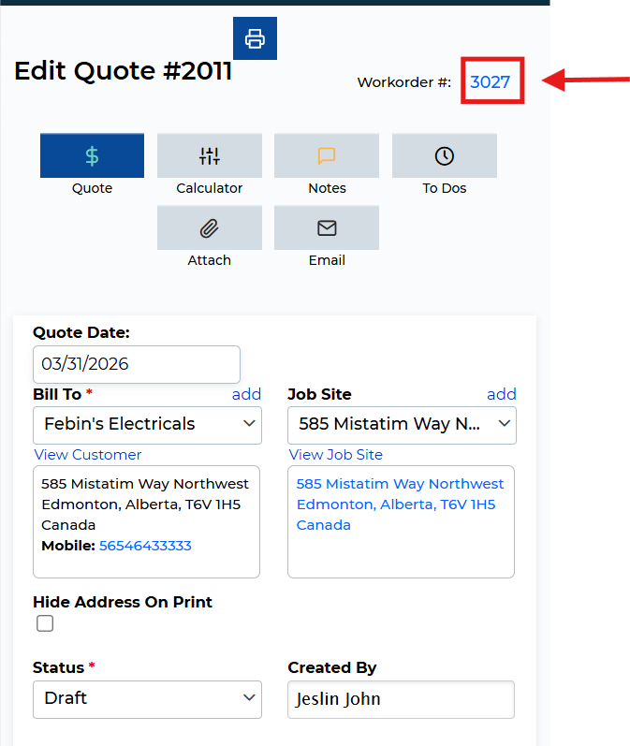630x746 pixels.
Task: Click the mobile number 56546433333
Action: pyautogui.click(x=145, y=546)
